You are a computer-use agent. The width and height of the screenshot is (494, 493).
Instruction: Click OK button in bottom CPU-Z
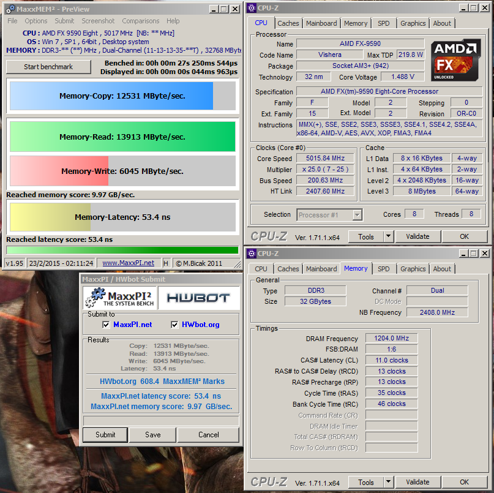(x=464, y=482)
